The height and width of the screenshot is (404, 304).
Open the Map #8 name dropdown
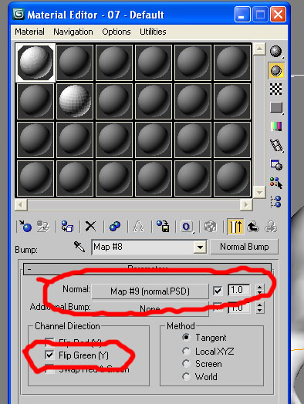pyautogui.click(x=200, y=247)
